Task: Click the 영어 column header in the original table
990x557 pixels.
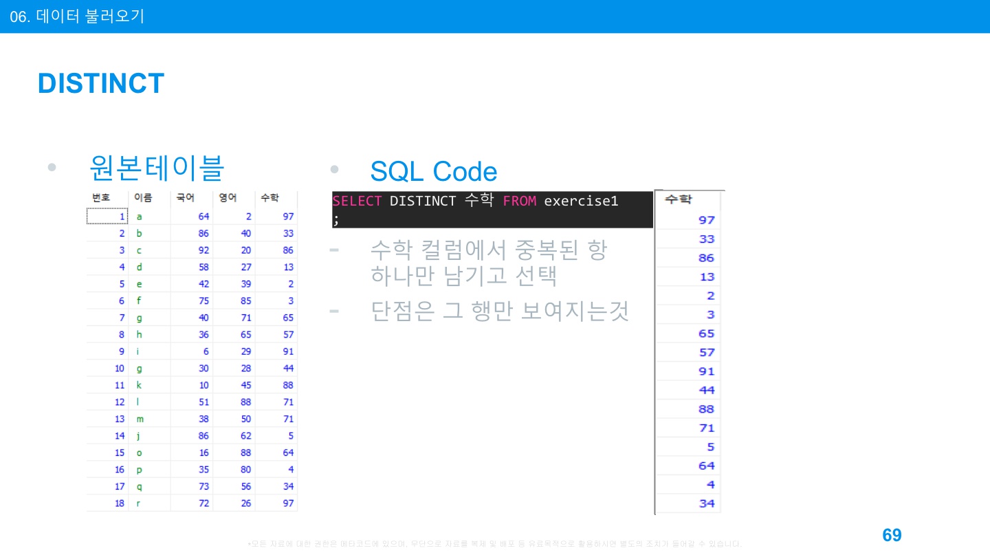Action: (x=228, y=198)
